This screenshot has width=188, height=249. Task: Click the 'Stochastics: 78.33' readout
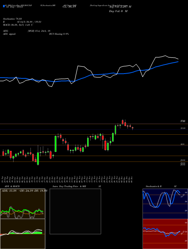tap(12, 19)
